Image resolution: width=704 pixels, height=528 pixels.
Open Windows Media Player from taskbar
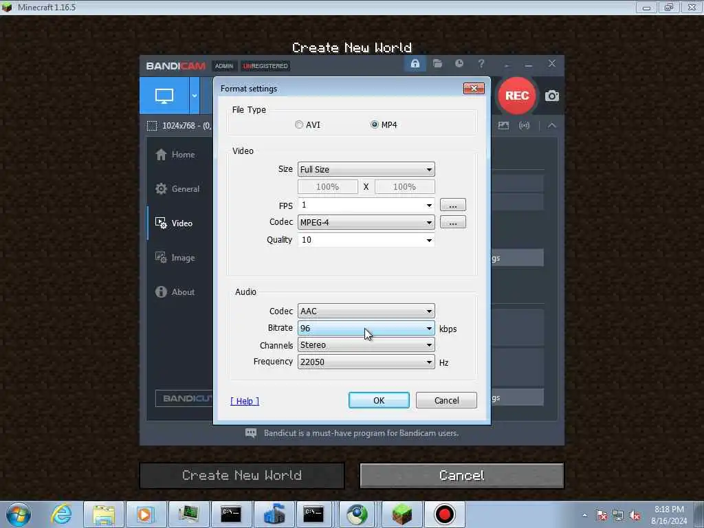coord(146,514)
